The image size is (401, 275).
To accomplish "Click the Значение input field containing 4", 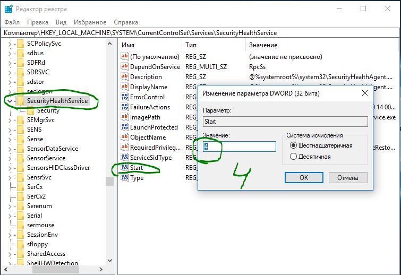I will click(x=240, y=147).
